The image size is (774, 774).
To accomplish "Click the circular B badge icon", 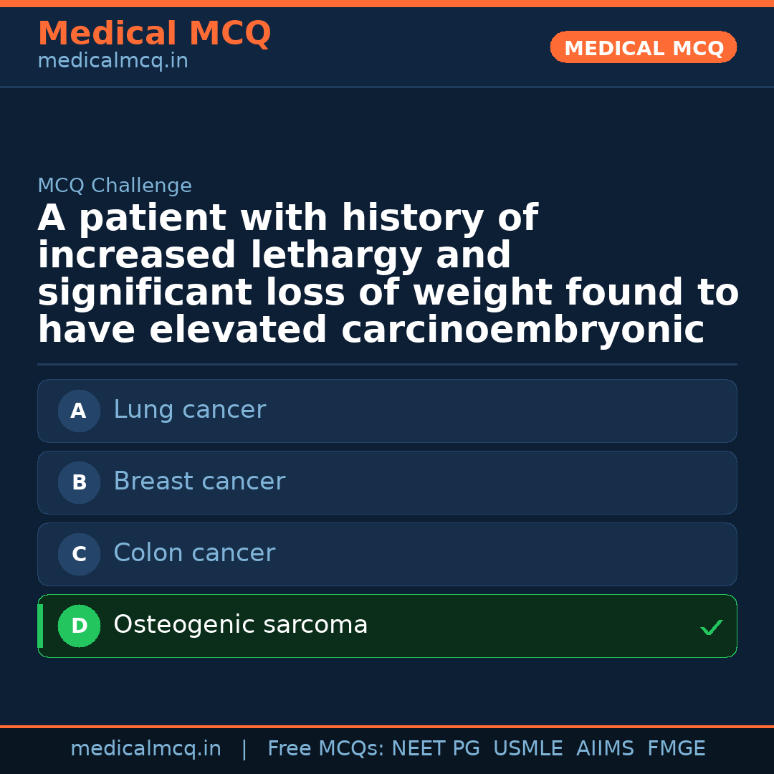I will [x=79, y=482].
